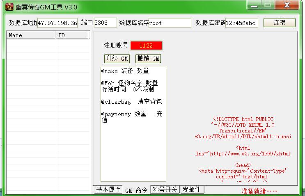Select the 数据库密码 password field

[x=241, y=23]
